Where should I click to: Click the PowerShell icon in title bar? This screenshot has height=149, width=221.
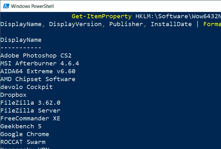[5, 6]
